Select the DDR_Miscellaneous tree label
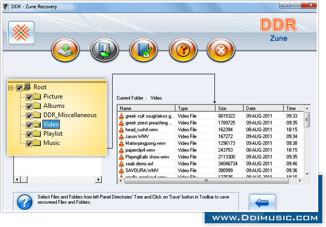326x227 pixels. point(70,115)
